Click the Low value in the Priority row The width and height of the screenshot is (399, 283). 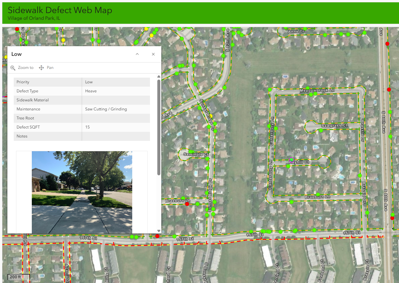pos(89,82)
